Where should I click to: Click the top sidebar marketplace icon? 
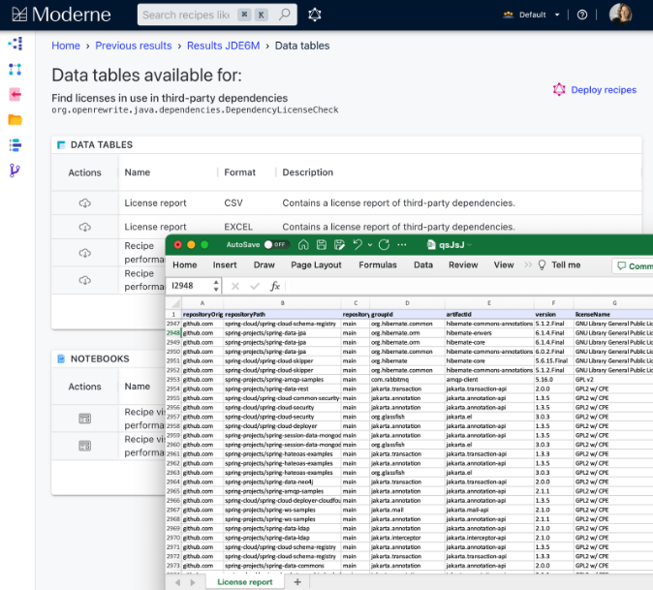click(16, 44)
